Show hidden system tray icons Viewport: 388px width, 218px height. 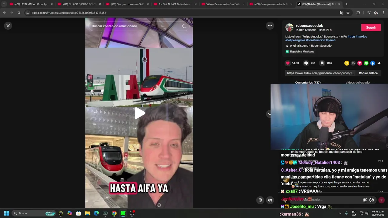[x=340, y=213]
